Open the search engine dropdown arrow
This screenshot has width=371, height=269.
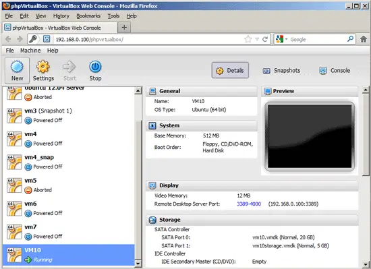286,39
